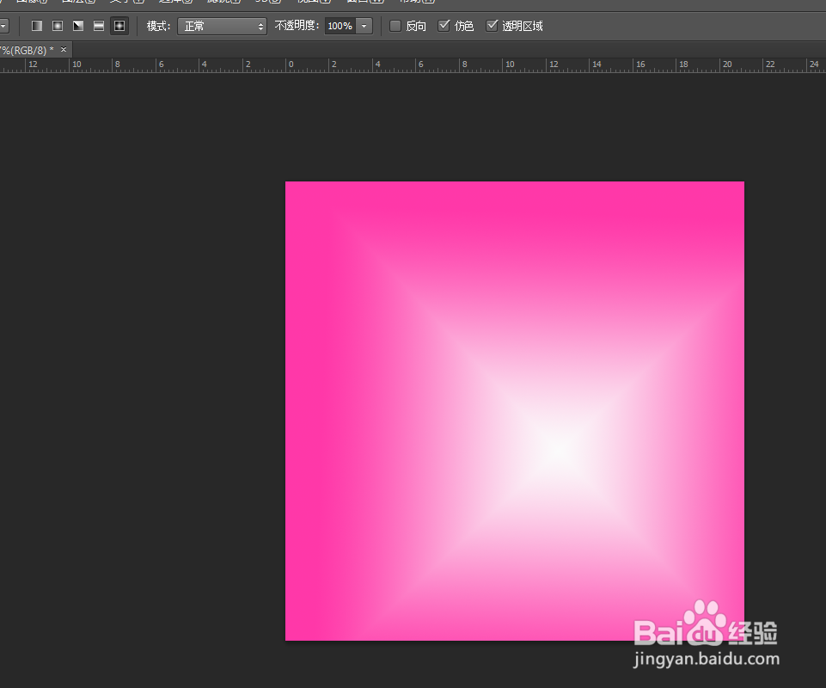Toggle the 透明区域 transparency checkbox

(492, 25)
